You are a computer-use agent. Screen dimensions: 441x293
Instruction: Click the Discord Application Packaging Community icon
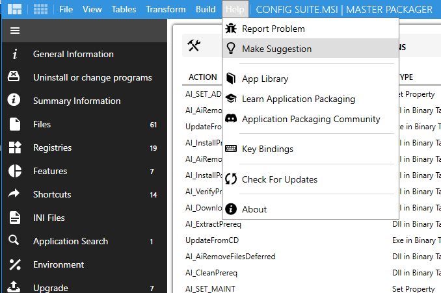point(231,119)
